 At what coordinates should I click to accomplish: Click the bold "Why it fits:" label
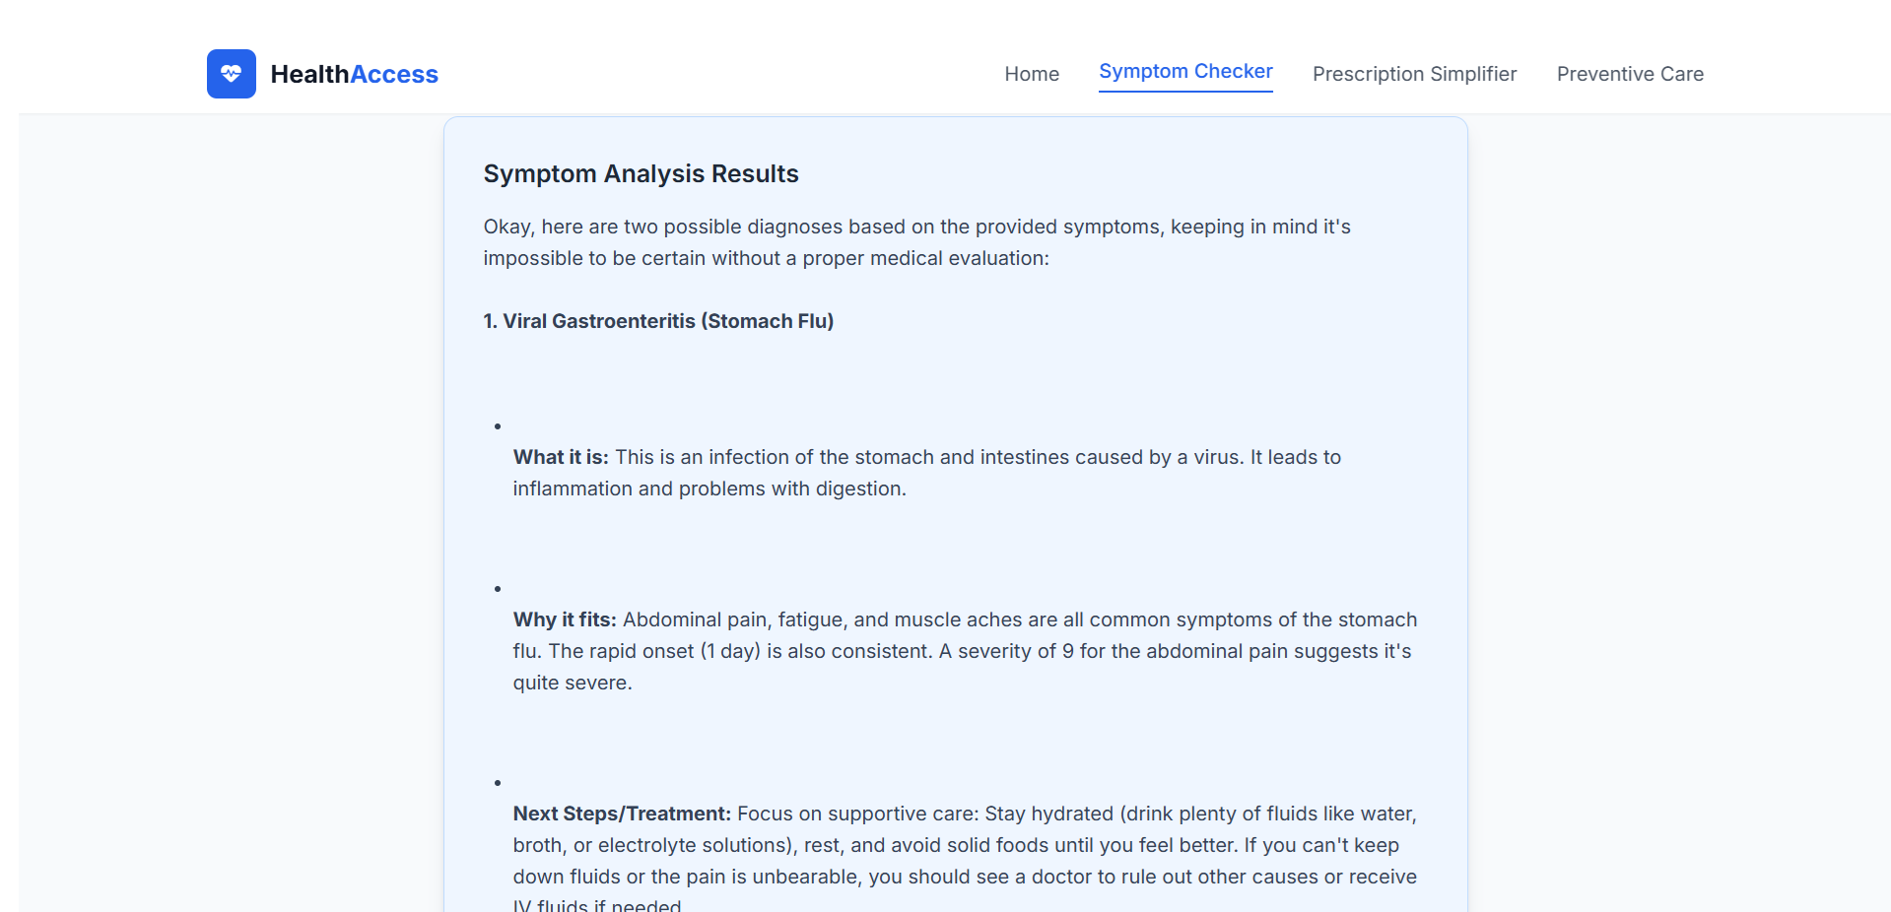(565, 619)
